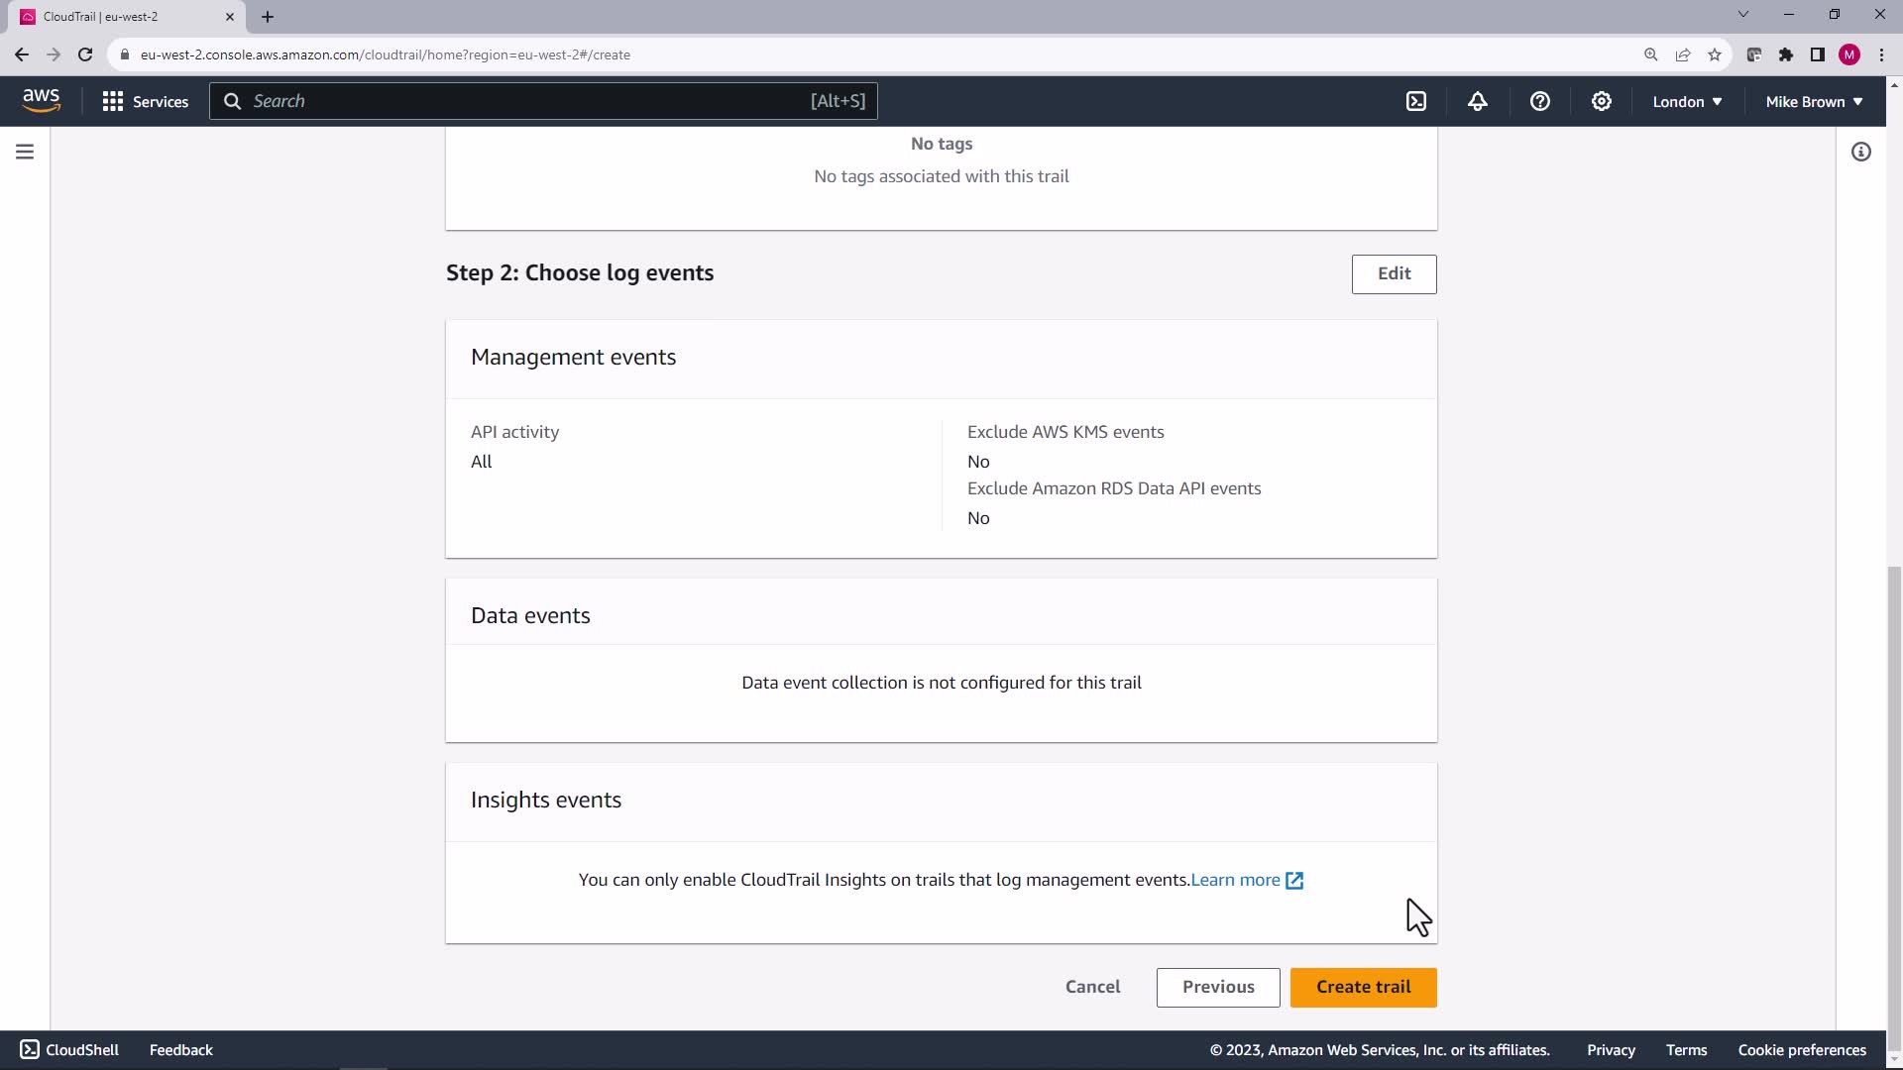
Task: Open the help question mark icon
Action: tap(1539, 101)
